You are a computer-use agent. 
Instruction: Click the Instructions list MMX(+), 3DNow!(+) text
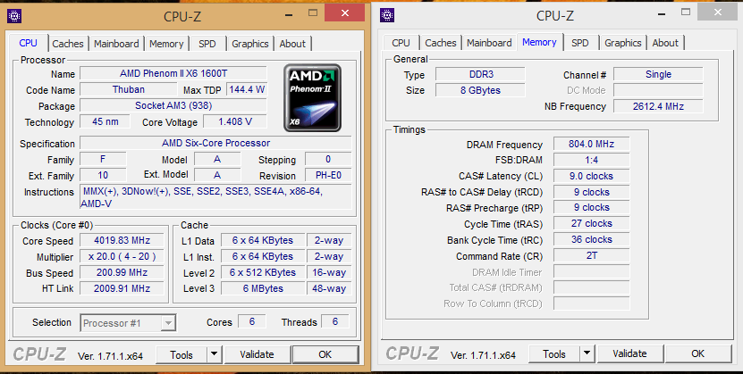(215, 197)
